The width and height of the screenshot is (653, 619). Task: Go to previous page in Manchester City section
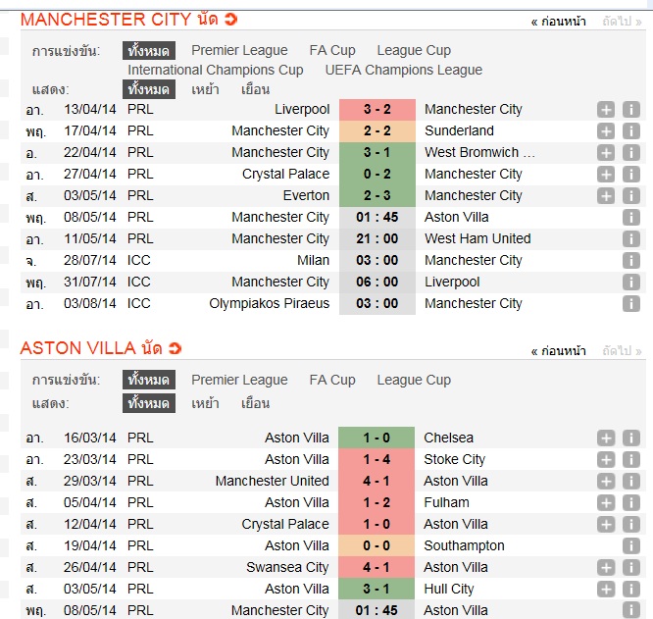[558, 21]
